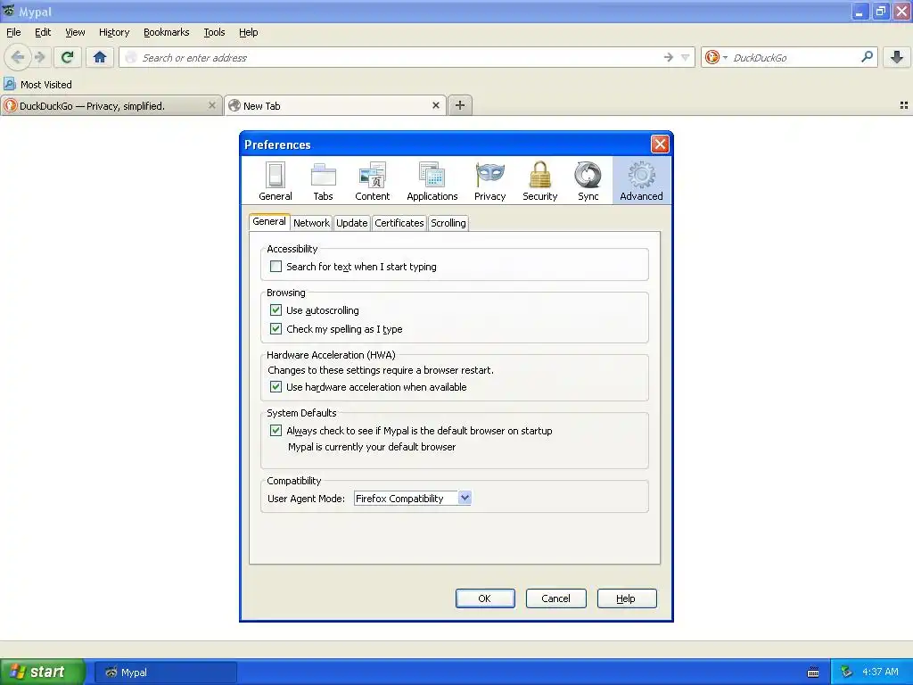Open the Sync preferences category

[588, 181]
